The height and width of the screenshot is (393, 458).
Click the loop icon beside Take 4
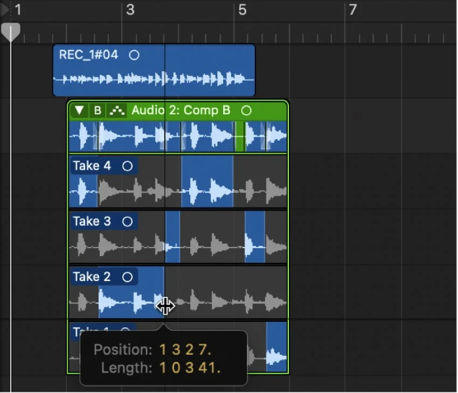(127, 166)
